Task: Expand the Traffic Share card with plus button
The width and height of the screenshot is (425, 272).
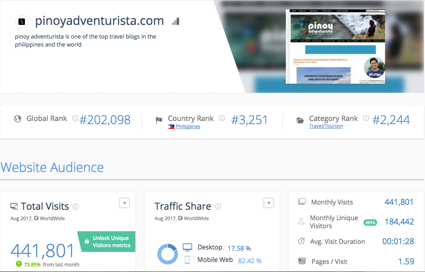Action: pyautogui.click(x=269, y=203)
